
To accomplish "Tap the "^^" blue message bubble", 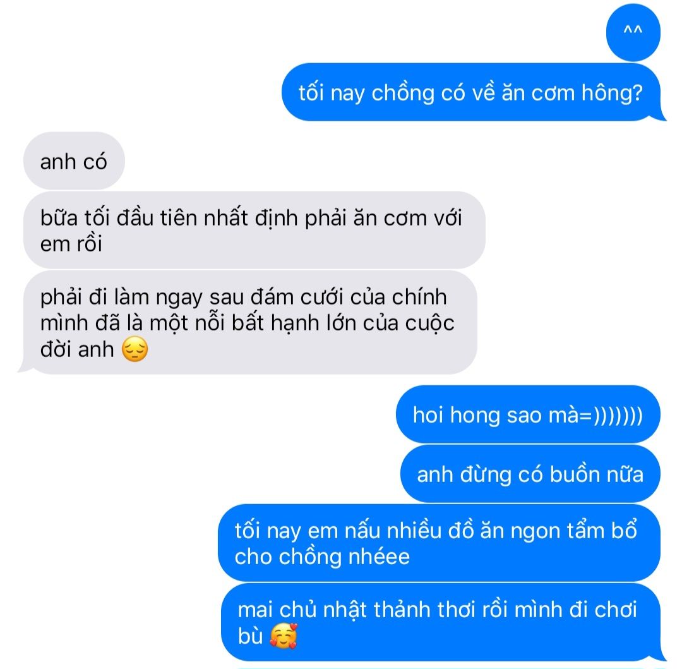I will [x=633, y=32].
